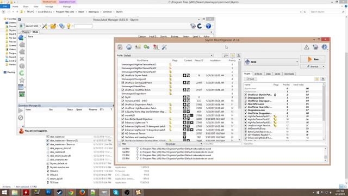
Task: Open the Help icon in Mod Organizer
Action: pyautogui.click(x=324, y=47)
